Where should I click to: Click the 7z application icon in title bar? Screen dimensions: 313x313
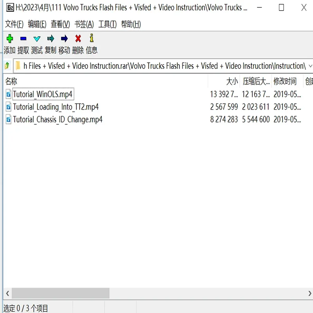click(x=10, y=7)
